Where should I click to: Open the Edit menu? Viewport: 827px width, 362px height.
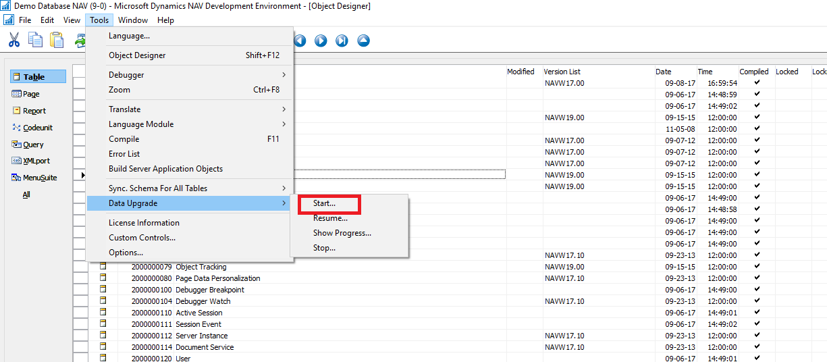[x=47, y=20]
